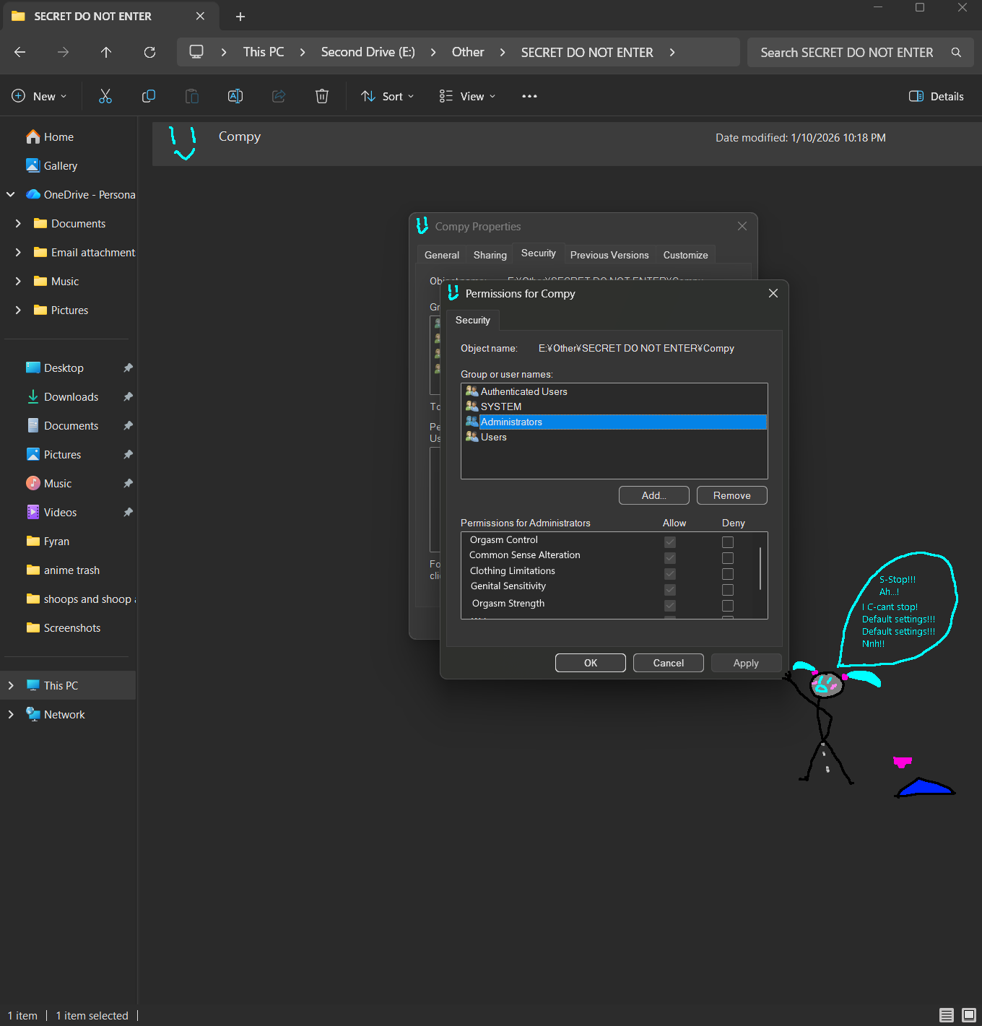Check Deny for Common Sense Alteration
The image size is (982, 1026).
tap(728, 558)
